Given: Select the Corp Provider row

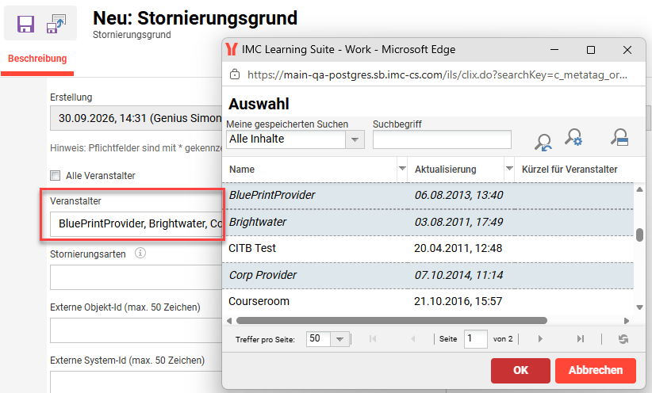Looking at the screenshot, I should coord(428,276).
